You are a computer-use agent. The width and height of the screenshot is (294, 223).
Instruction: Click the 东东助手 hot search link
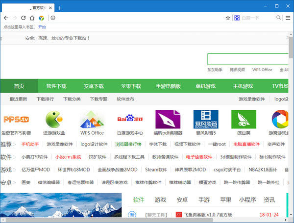tap(215, 70)
